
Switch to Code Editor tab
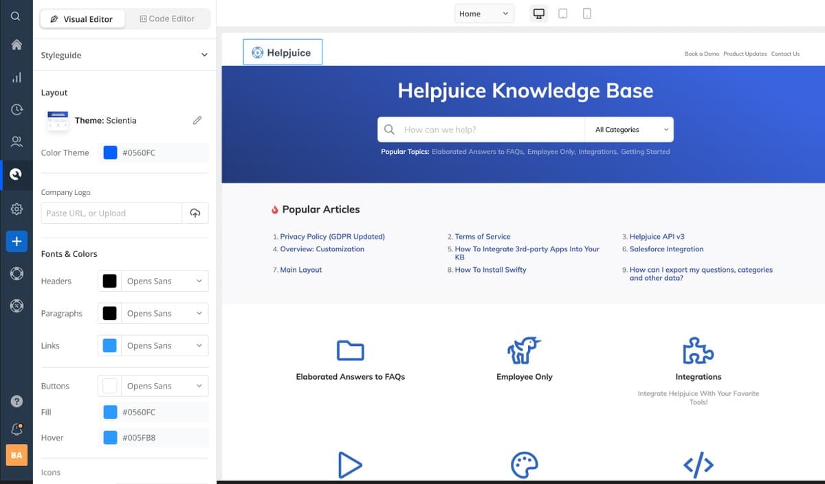coord(167,19)
